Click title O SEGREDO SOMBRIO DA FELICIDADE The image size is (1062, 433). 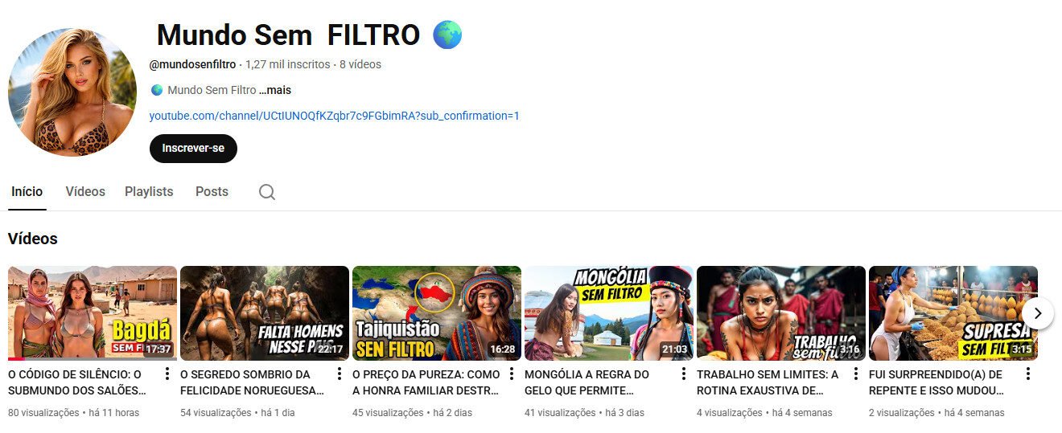(252, 382)
